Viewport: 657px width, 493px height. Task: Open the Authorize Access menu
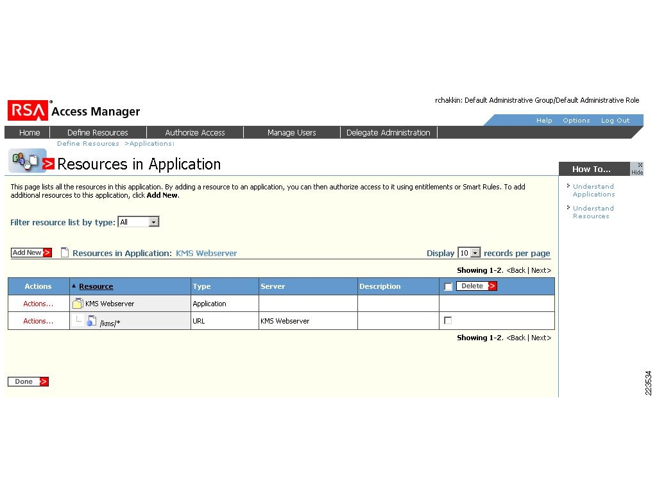(195, 132)
